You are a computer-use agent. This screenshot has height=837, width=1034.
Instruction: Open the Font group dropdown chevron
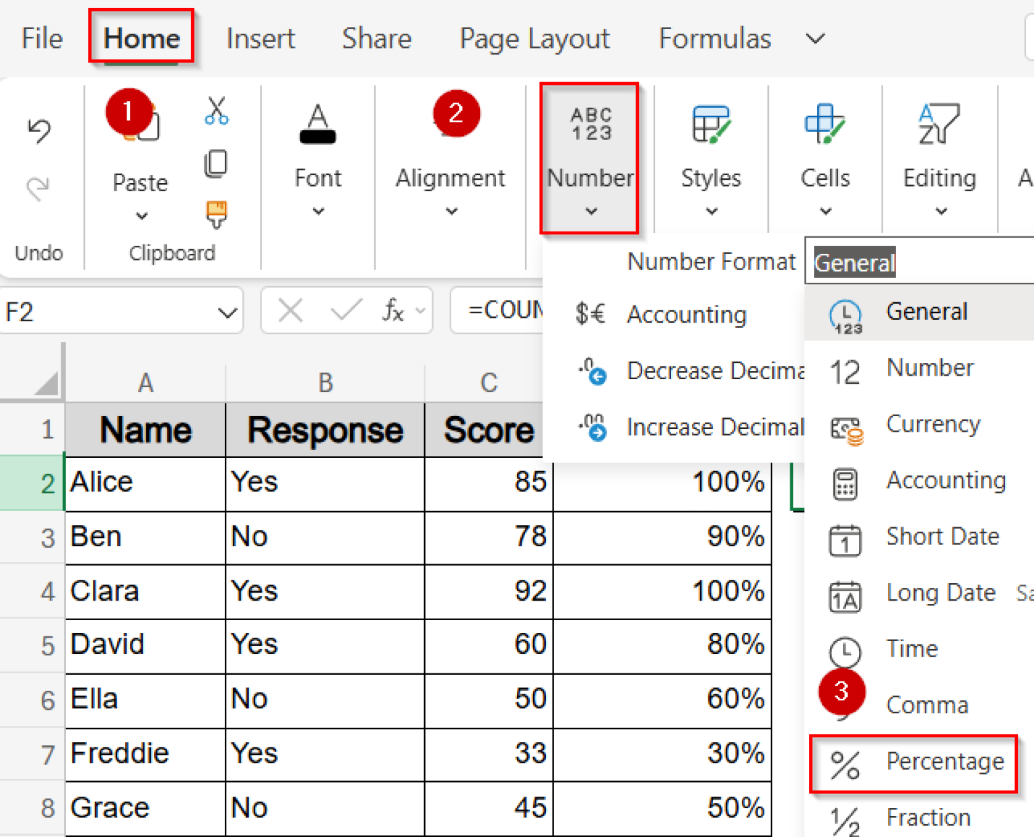point(317,211)
